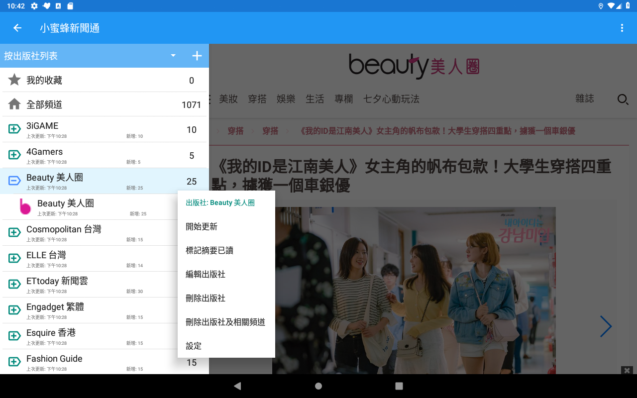The width and height of the screenshot is (637, 398).
Task: Advance gallery with next arrow
Action: [x=606, y=326]
